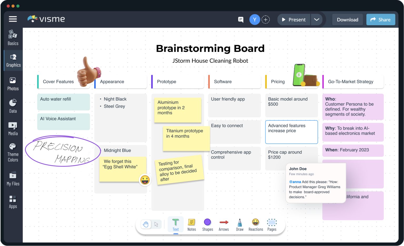Open Theme Colors from the sidebar
This screenshot has height=246, width=404.
[13, 152]
